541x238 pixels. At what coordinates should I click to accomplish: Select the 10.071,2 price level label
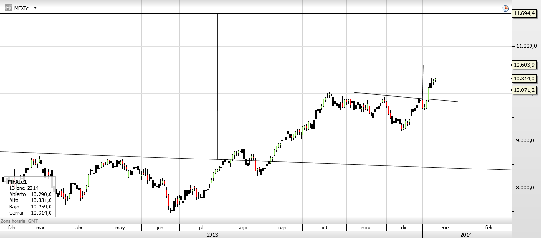coord(524,90)
